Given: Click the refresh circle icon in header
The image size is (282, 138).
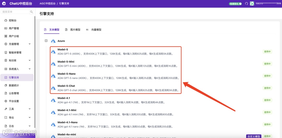Looking at the screenshot, I should point(246,4).
